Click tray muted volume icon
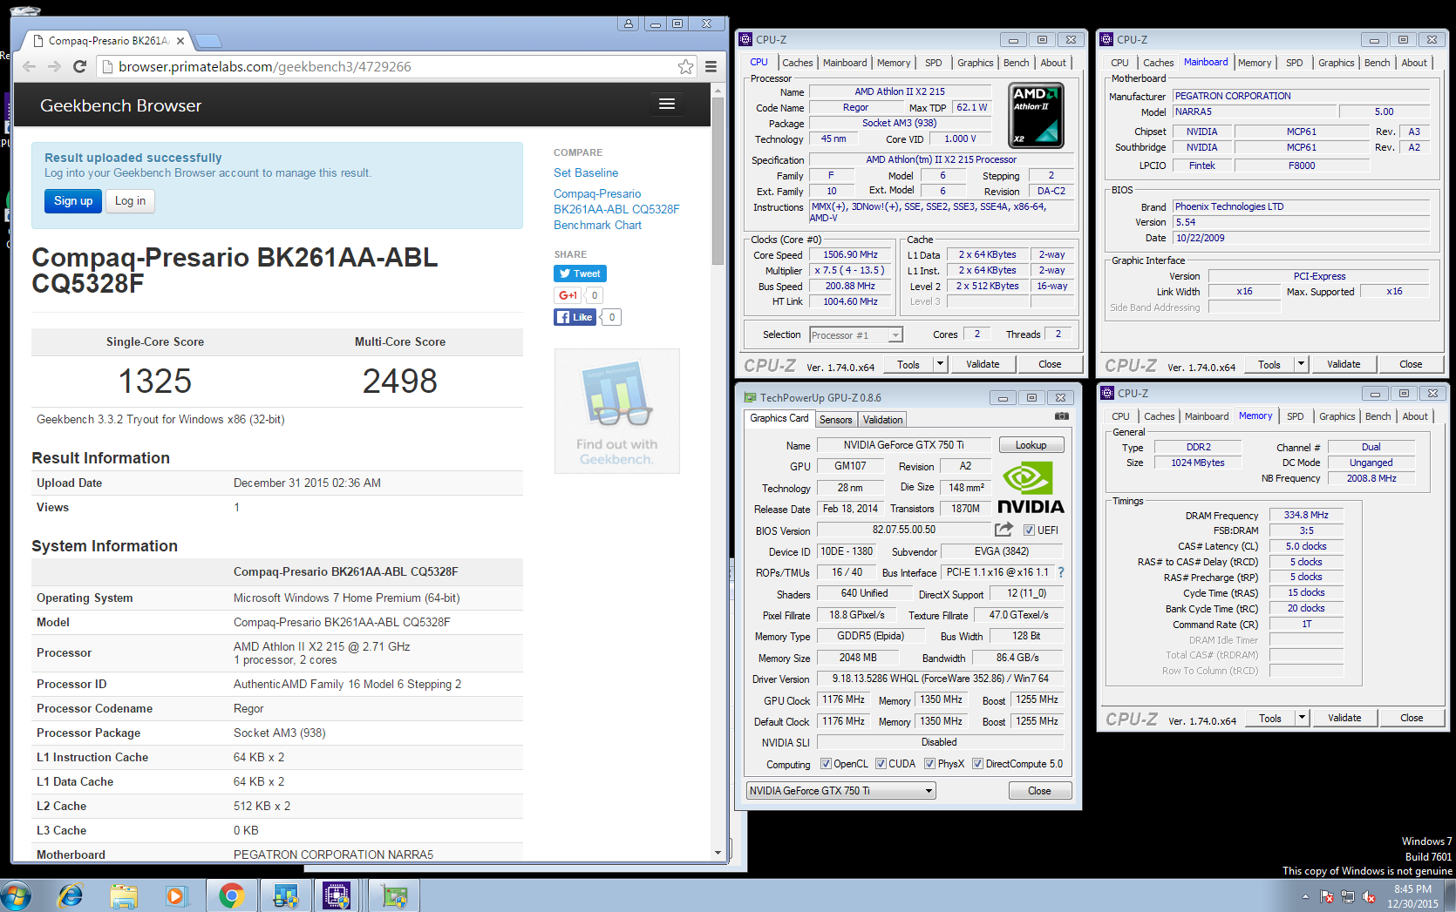This screenshot has width=1456, height=912. point(1369,896)
